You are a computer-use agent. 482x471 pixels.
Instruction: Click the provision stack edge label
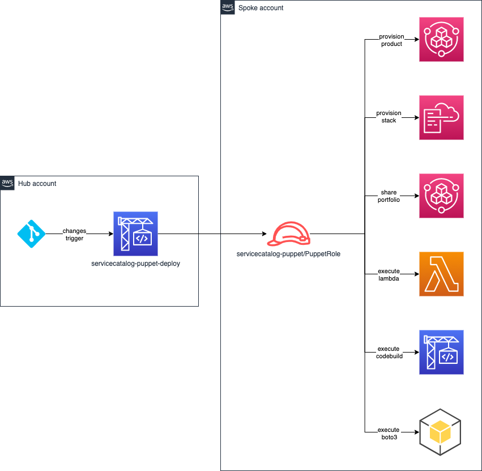pos(389,117)
